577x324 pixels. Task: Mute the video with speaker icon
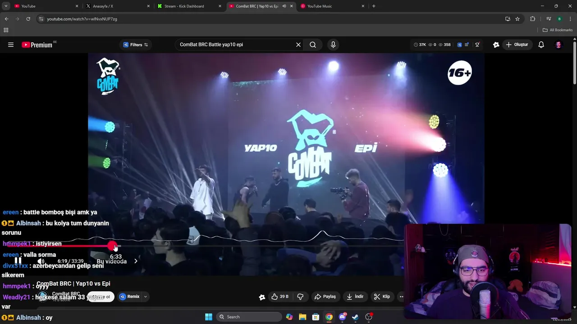click(41, 261)
